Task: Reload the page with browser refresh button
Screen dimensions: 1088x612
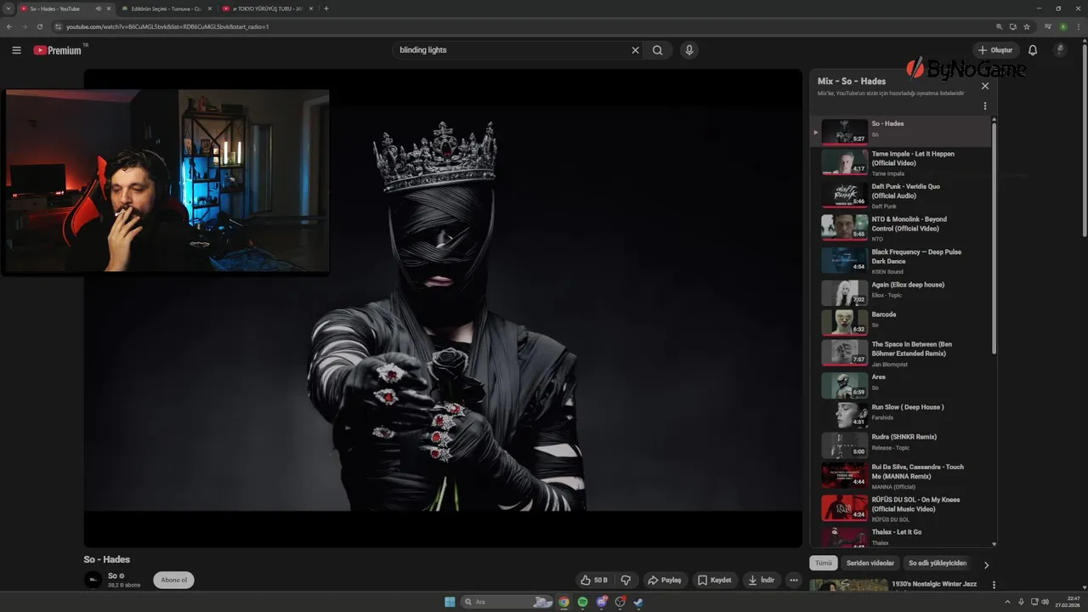Action: (x=39, y=26)
